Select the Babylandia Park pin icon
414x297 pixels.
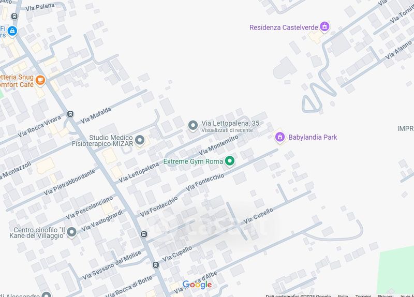tap(280, 137)
